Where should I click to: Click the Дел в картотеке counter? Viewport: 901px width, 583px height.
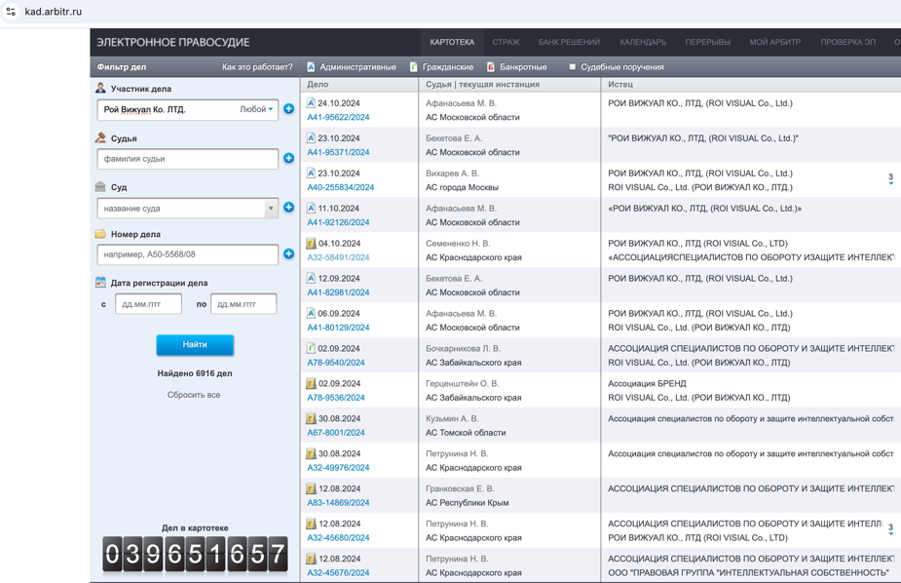point(195,555)
